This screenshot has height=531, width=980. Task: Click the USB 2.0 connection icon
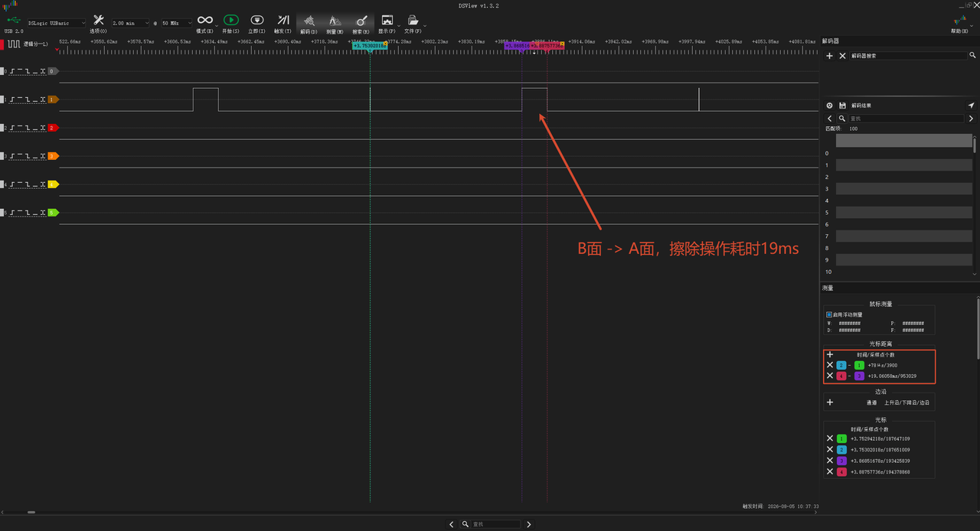(x=14, y=23)
